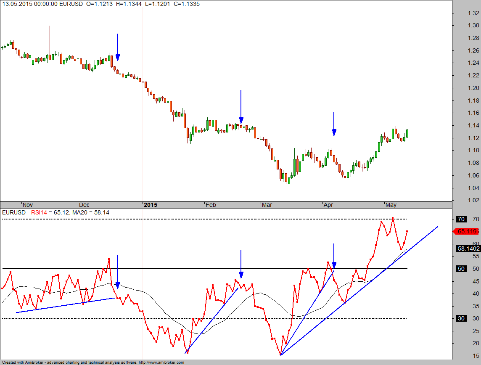
Task: Click the black-boxed 70 level label
Action: (461, 219)
